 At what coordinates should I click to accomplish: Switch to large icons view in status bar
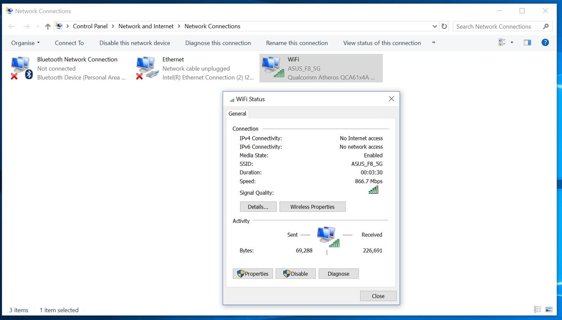(x=549, y=310)
